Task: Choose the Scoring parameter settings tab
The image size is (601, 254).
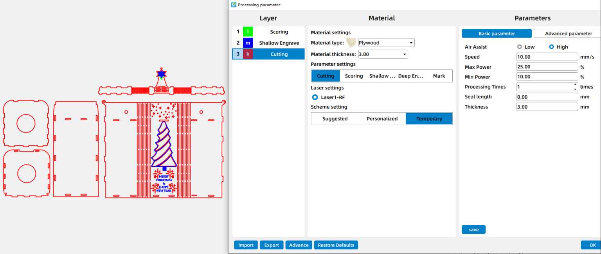Action: coord(354,76)
